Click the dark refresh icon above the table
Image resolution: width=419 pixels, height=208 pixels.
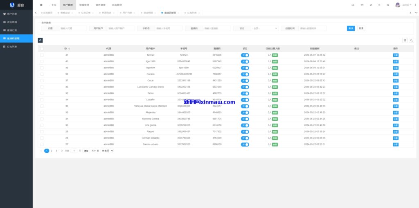click(x=40, y=40)
